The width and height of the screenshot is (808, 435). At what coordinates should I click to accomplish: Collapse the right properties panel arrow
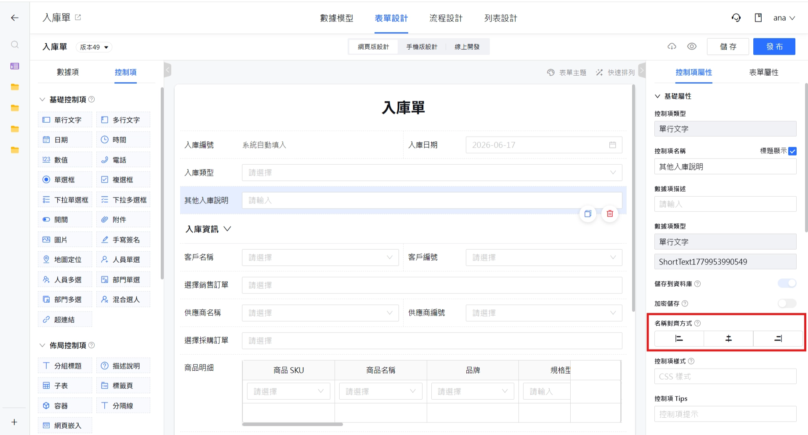[x=642, y=70]
